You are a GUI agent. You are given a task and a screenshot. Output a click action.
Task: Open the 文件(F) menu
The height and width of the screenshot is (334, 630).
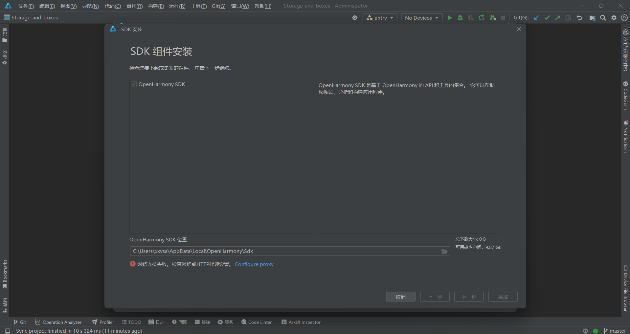tap(26, 6)
